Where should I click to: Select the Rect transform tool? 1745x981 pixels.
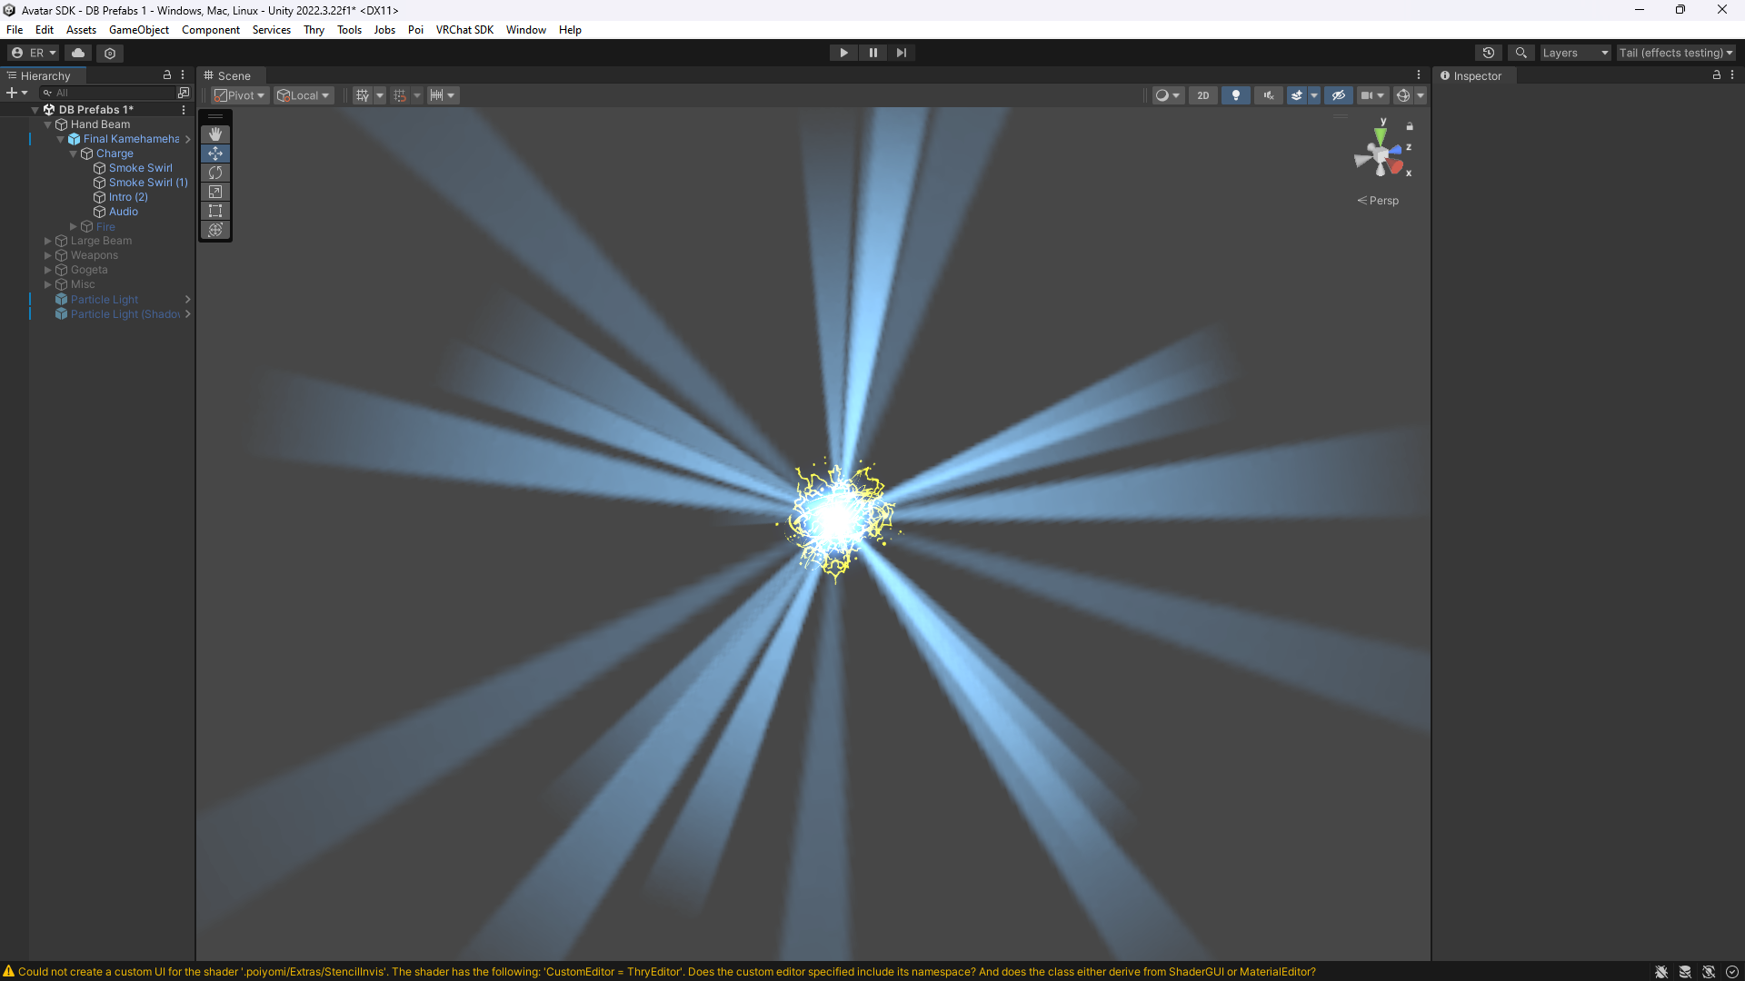click(x=215, y=211)
